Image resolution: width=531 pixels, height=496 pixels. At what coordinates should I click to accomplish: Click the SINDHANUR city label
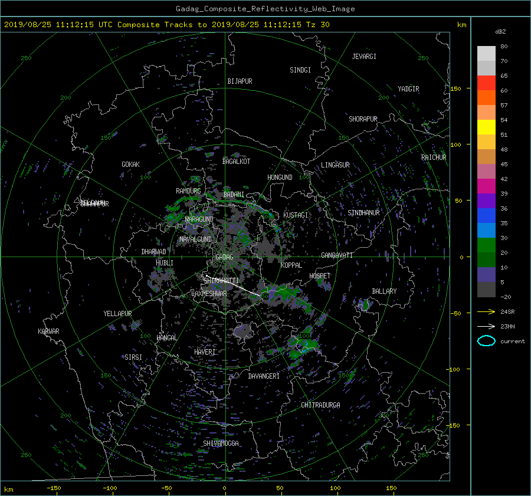(x=363, y=213)
